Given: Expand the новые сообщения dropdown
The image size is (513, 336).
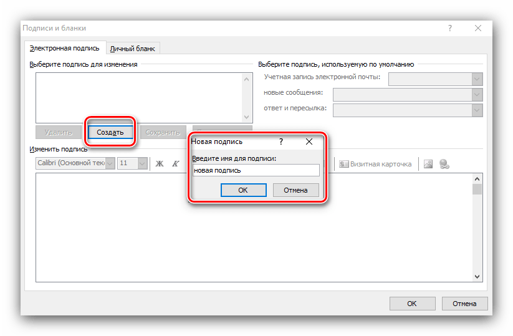Looking at the screenshot, I should 477,94.
